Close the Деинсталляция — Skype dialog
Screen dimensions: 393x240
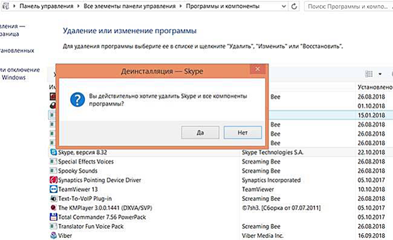point(258,69)
